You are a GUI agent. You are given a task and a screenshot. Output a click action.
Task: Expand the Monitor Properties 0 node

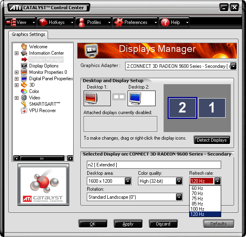point(16,72)
